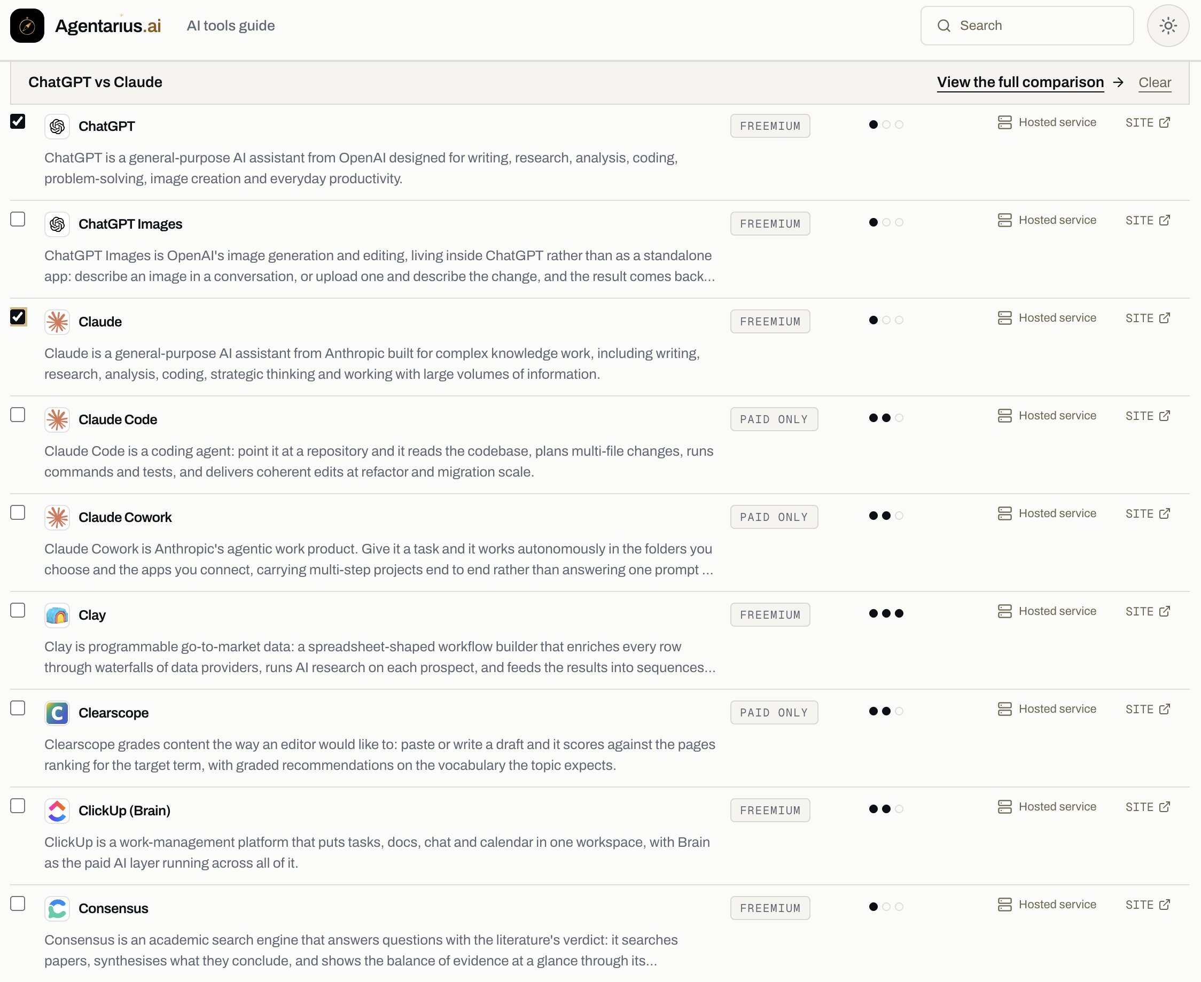
Task: Click the hosted service icon in Claude Cowork row
Action: 1005,513
